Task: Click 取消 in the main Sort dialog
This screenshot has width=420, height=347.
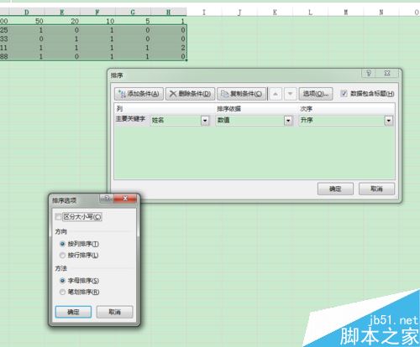Action: [376, 189]
